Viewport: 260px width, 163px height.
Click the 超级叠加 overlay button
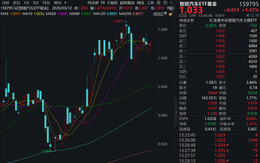click(127, 3)
